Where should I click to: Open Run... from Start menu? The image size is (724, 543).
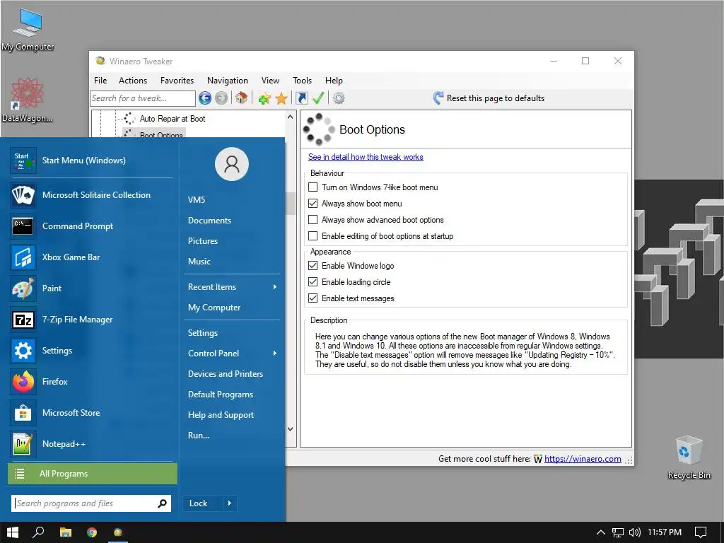coord(199,436)
